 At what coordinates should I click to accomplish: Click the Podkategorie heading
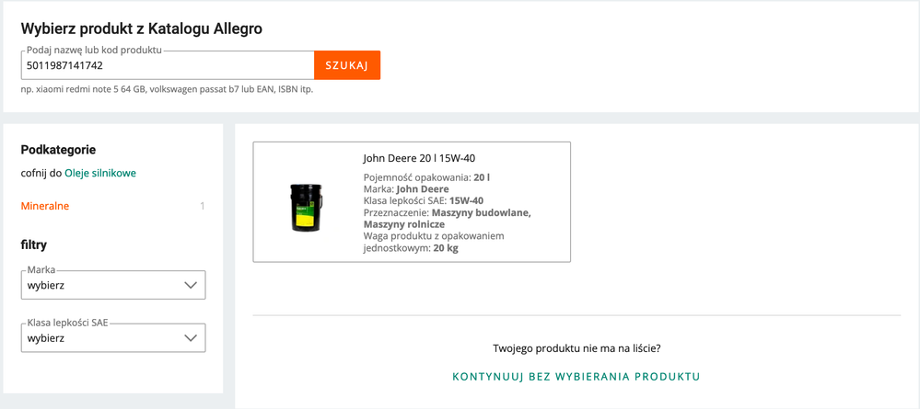pos(58,150)
